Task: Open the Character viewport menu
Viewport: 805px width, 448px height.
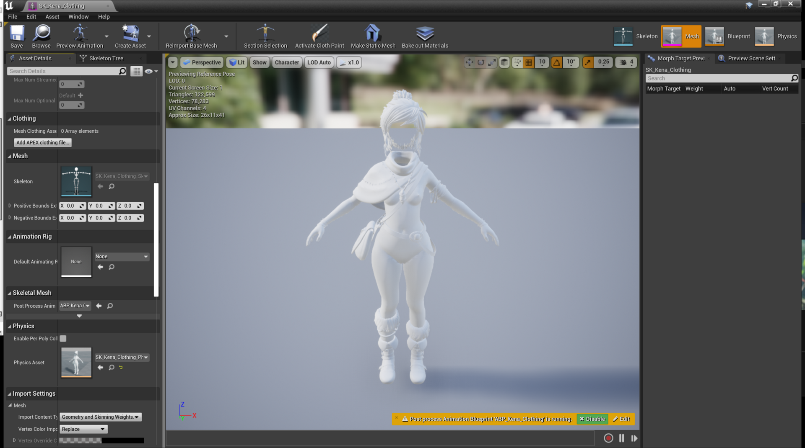Action: [x=287, y=62]
